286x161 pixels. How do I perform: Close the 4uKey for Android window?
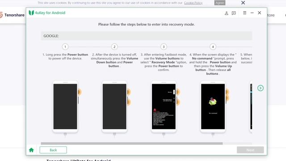pos(259,13)
